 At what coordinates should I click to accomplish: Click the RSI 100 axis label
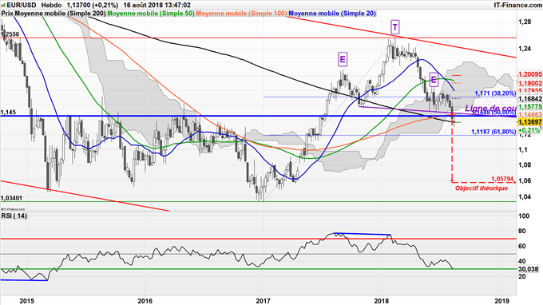coord(524,216)
